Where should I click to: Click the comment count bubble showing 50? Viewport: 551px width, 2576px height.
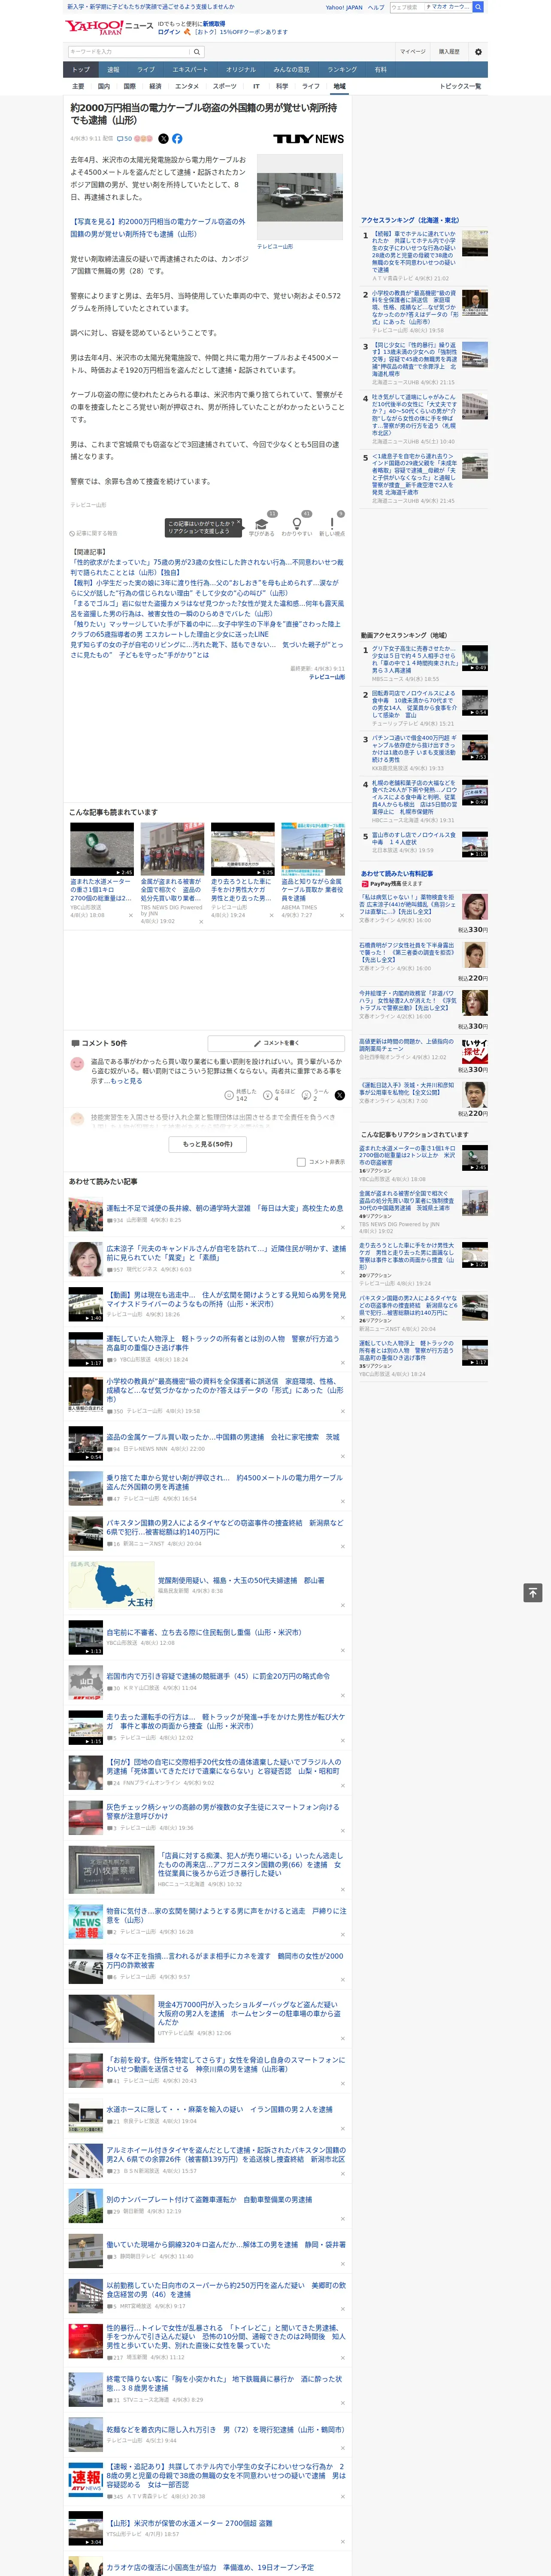125,139
